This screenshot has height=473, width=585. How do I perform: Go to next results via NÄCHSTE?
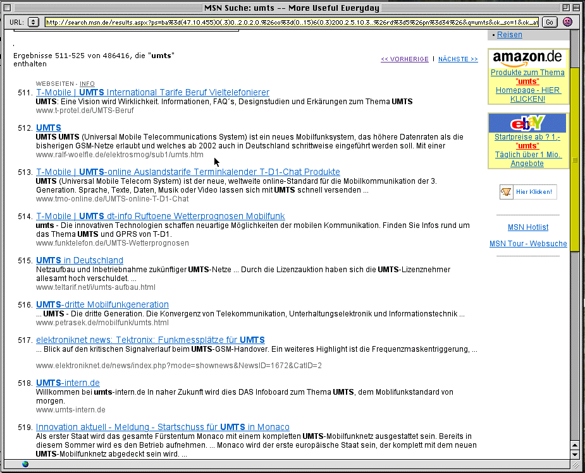458,59
